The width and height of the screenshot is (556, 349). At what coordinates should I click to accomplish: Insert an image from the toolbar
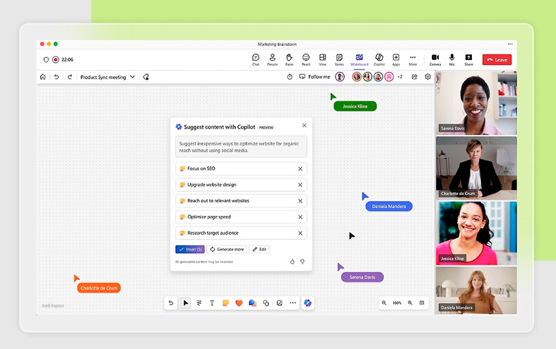click(279, 303)
